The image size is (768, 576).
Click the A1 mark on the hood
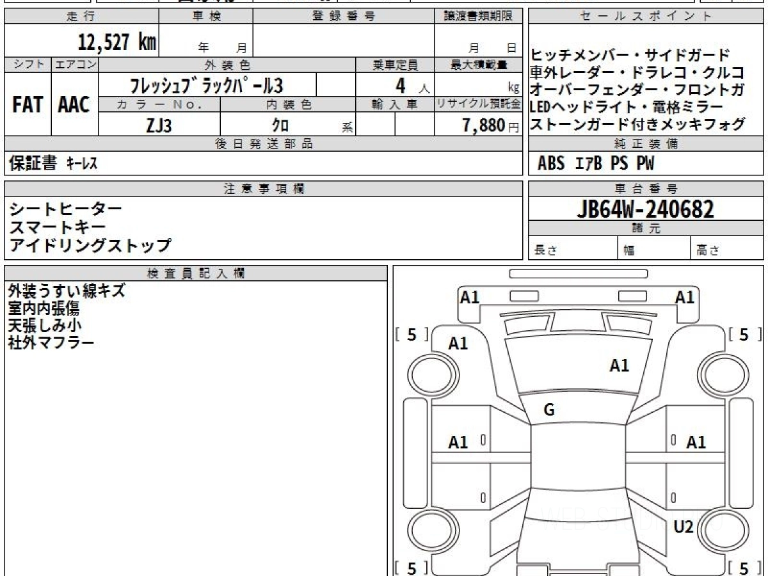(619, 365)
